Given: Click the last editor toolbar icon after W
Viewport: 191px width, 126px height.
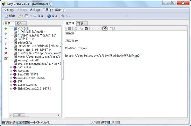Looking at the screenshot, I should tap(112, 28).
